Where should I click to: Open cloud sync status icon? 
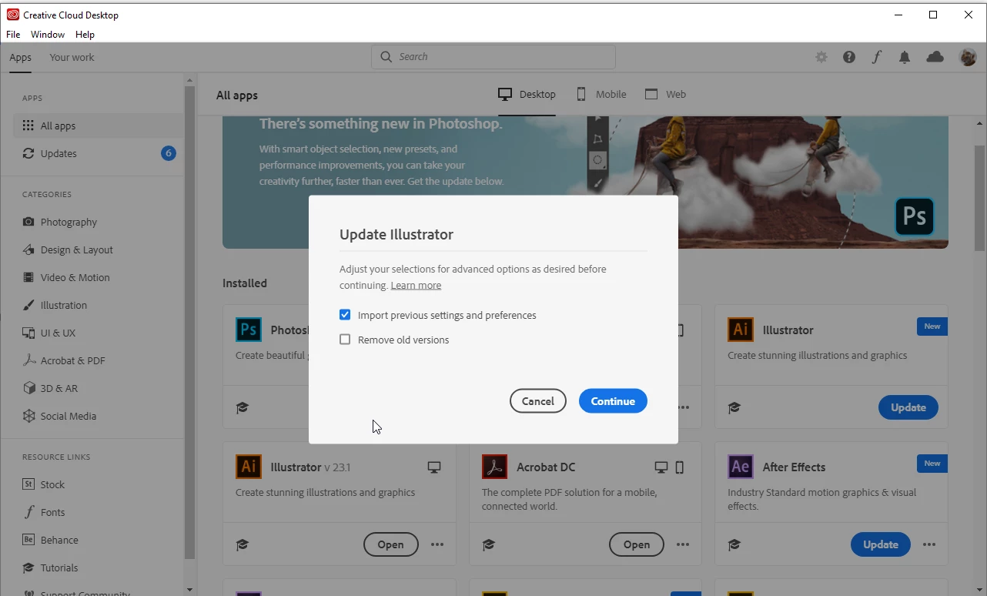click(935, 57)
